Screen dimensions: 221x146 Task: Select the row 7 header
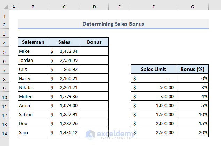[x=5, y=70]
